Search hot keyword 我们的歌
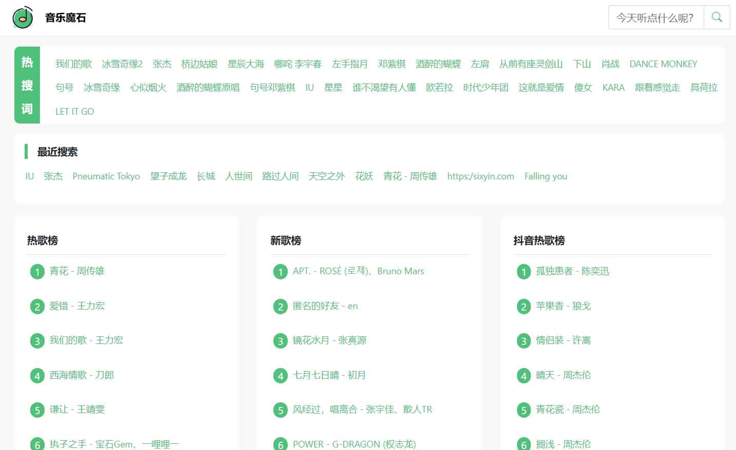The height and width of the screenshot is (450, 736). [73, 64]
